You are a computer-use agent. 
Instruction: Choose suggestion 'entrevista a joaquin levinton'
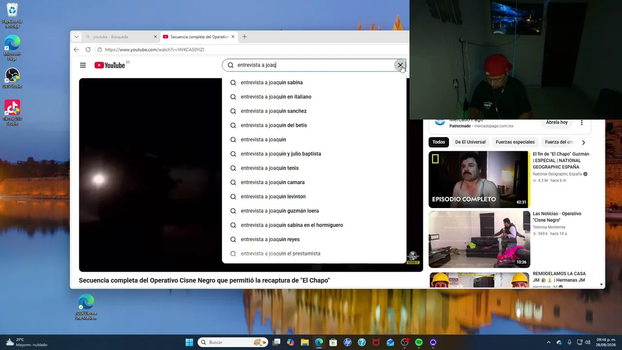(314, 196)
